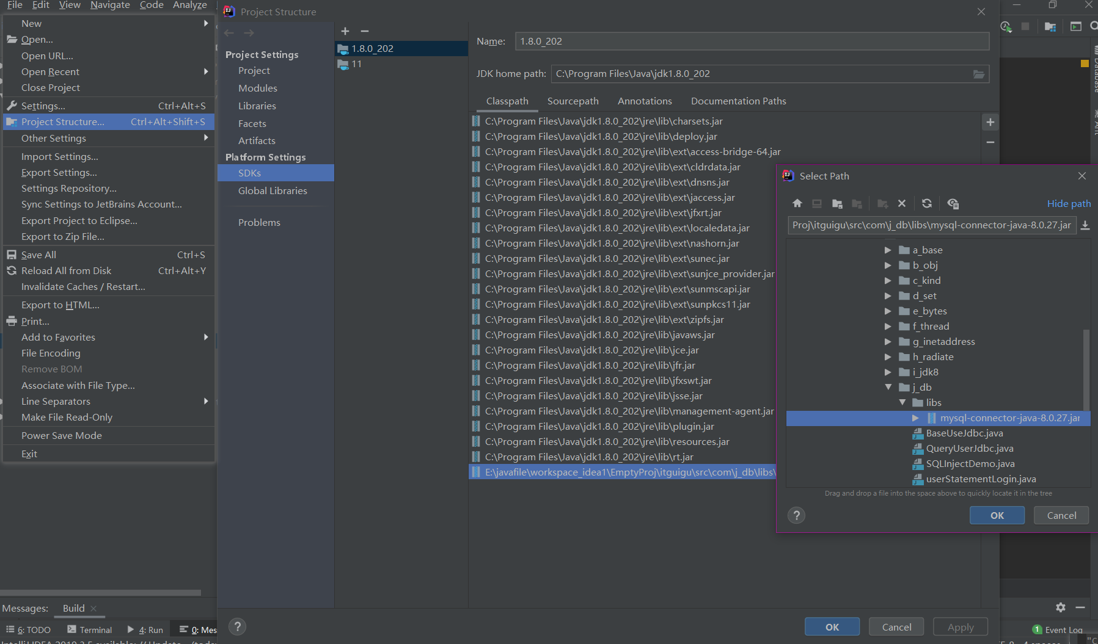Click Run with Coverage/Profiler icon in main toolbar
Image resolution: width=1098 pixels, height=644 pixels.
point(1006,26)
